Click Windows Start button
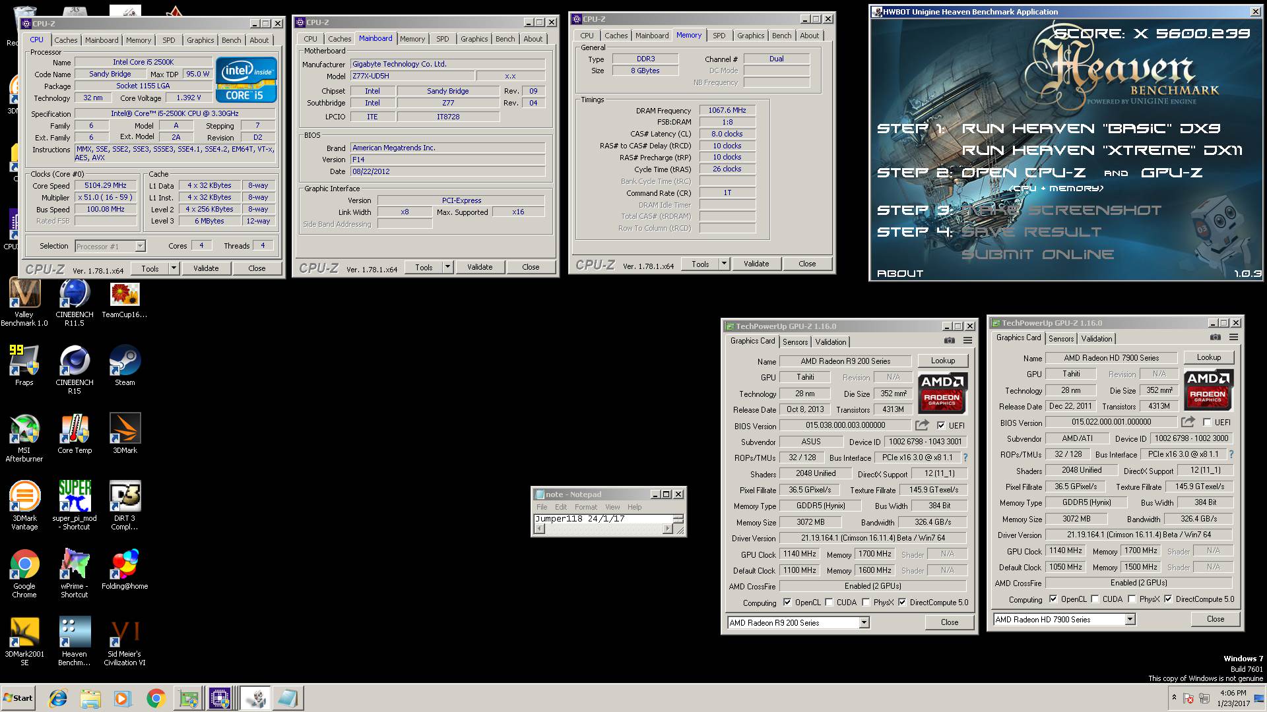 click(18, 698)
